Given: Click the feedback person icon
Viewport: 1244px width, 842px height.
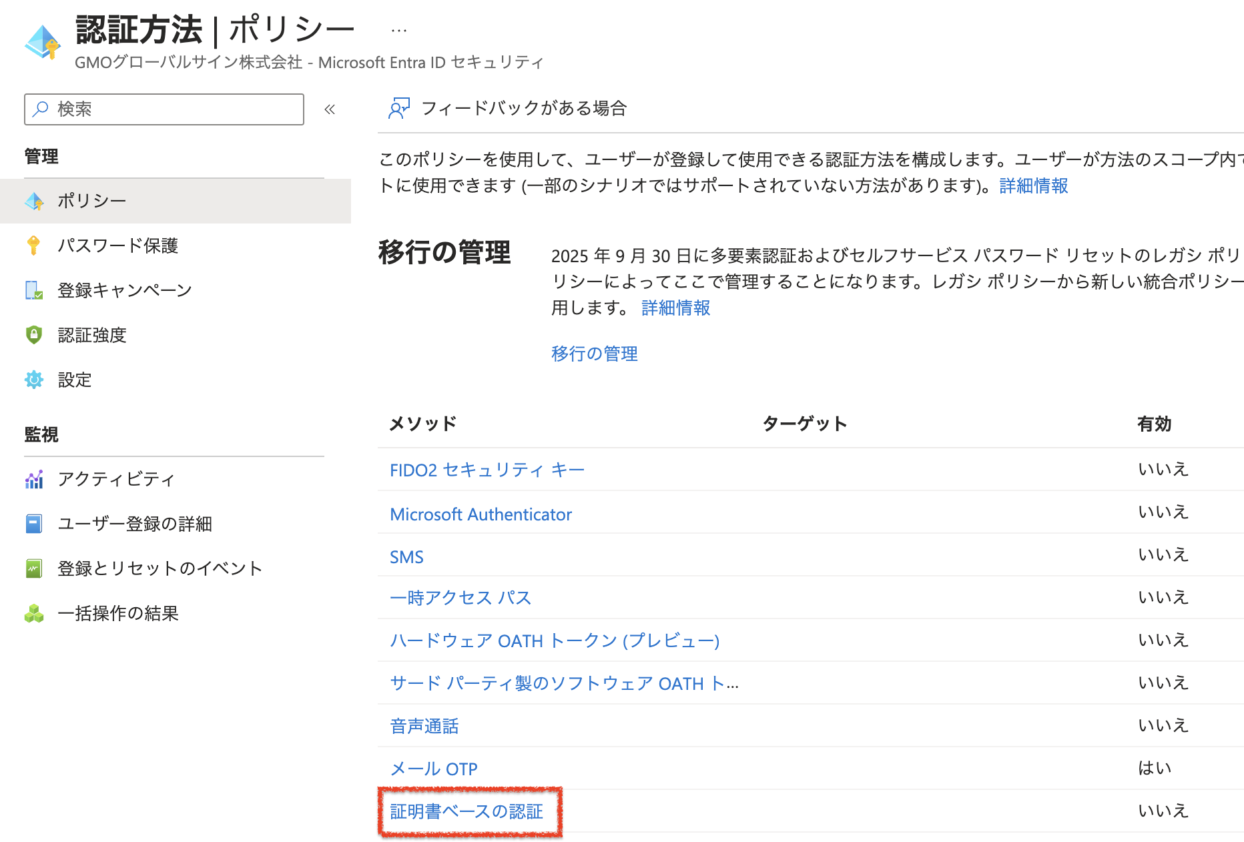Looking at the screenshot, I should 398,108.
